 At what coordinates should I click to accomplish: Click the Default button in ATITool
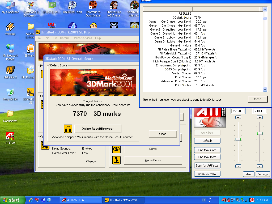207,141
